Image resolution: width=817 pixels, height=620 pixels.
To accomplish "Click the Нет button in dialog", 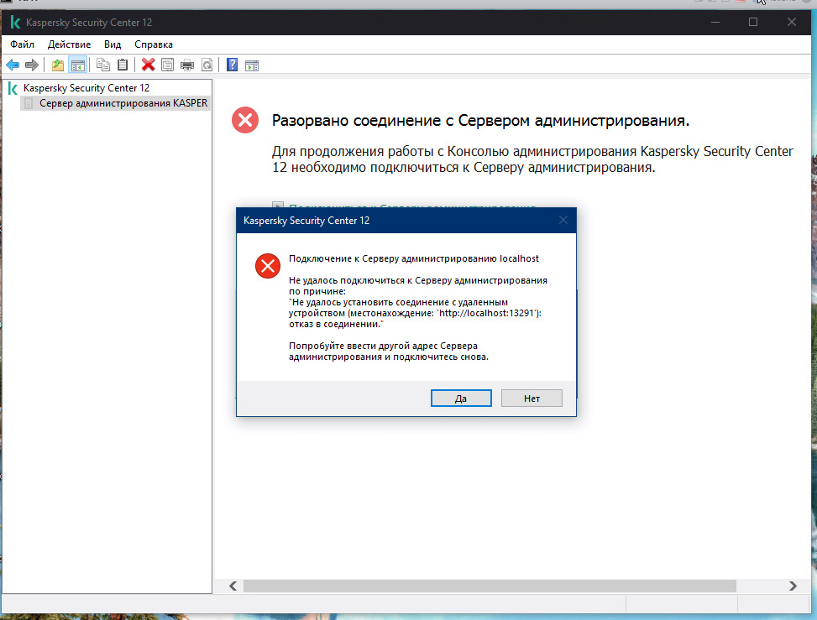I will 532,399.
